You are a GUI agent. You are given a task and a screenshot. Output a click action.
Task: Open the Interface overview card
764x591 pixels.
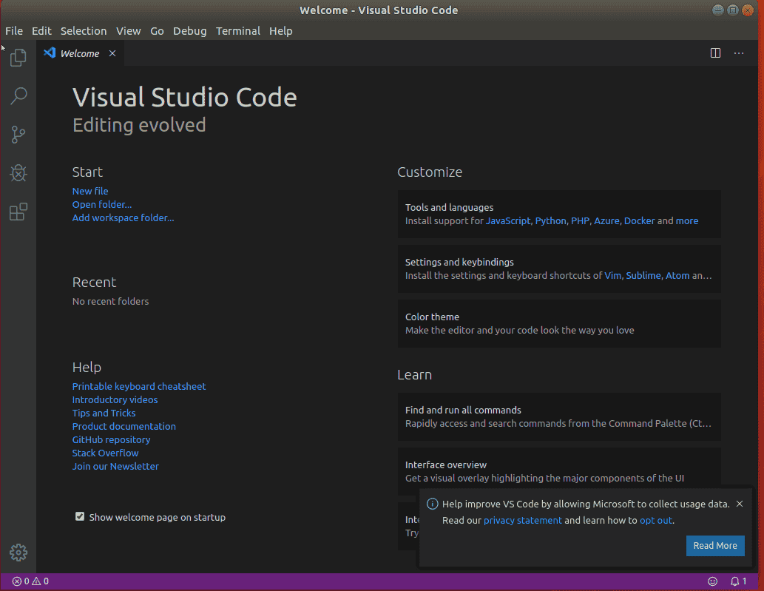(x=559, y=471)
